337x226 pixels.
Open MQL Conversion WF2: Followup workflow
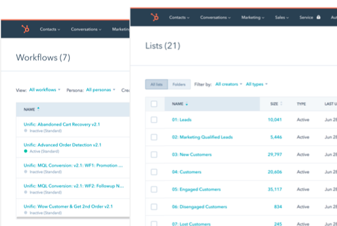[74, 186]
